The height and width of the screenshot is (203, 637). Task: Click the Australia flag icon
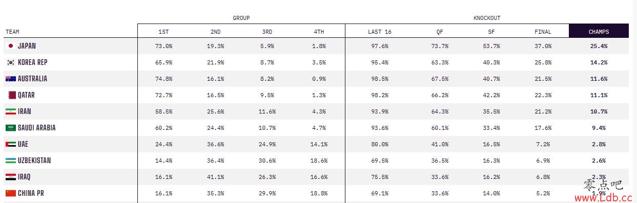tap(10, 79)
